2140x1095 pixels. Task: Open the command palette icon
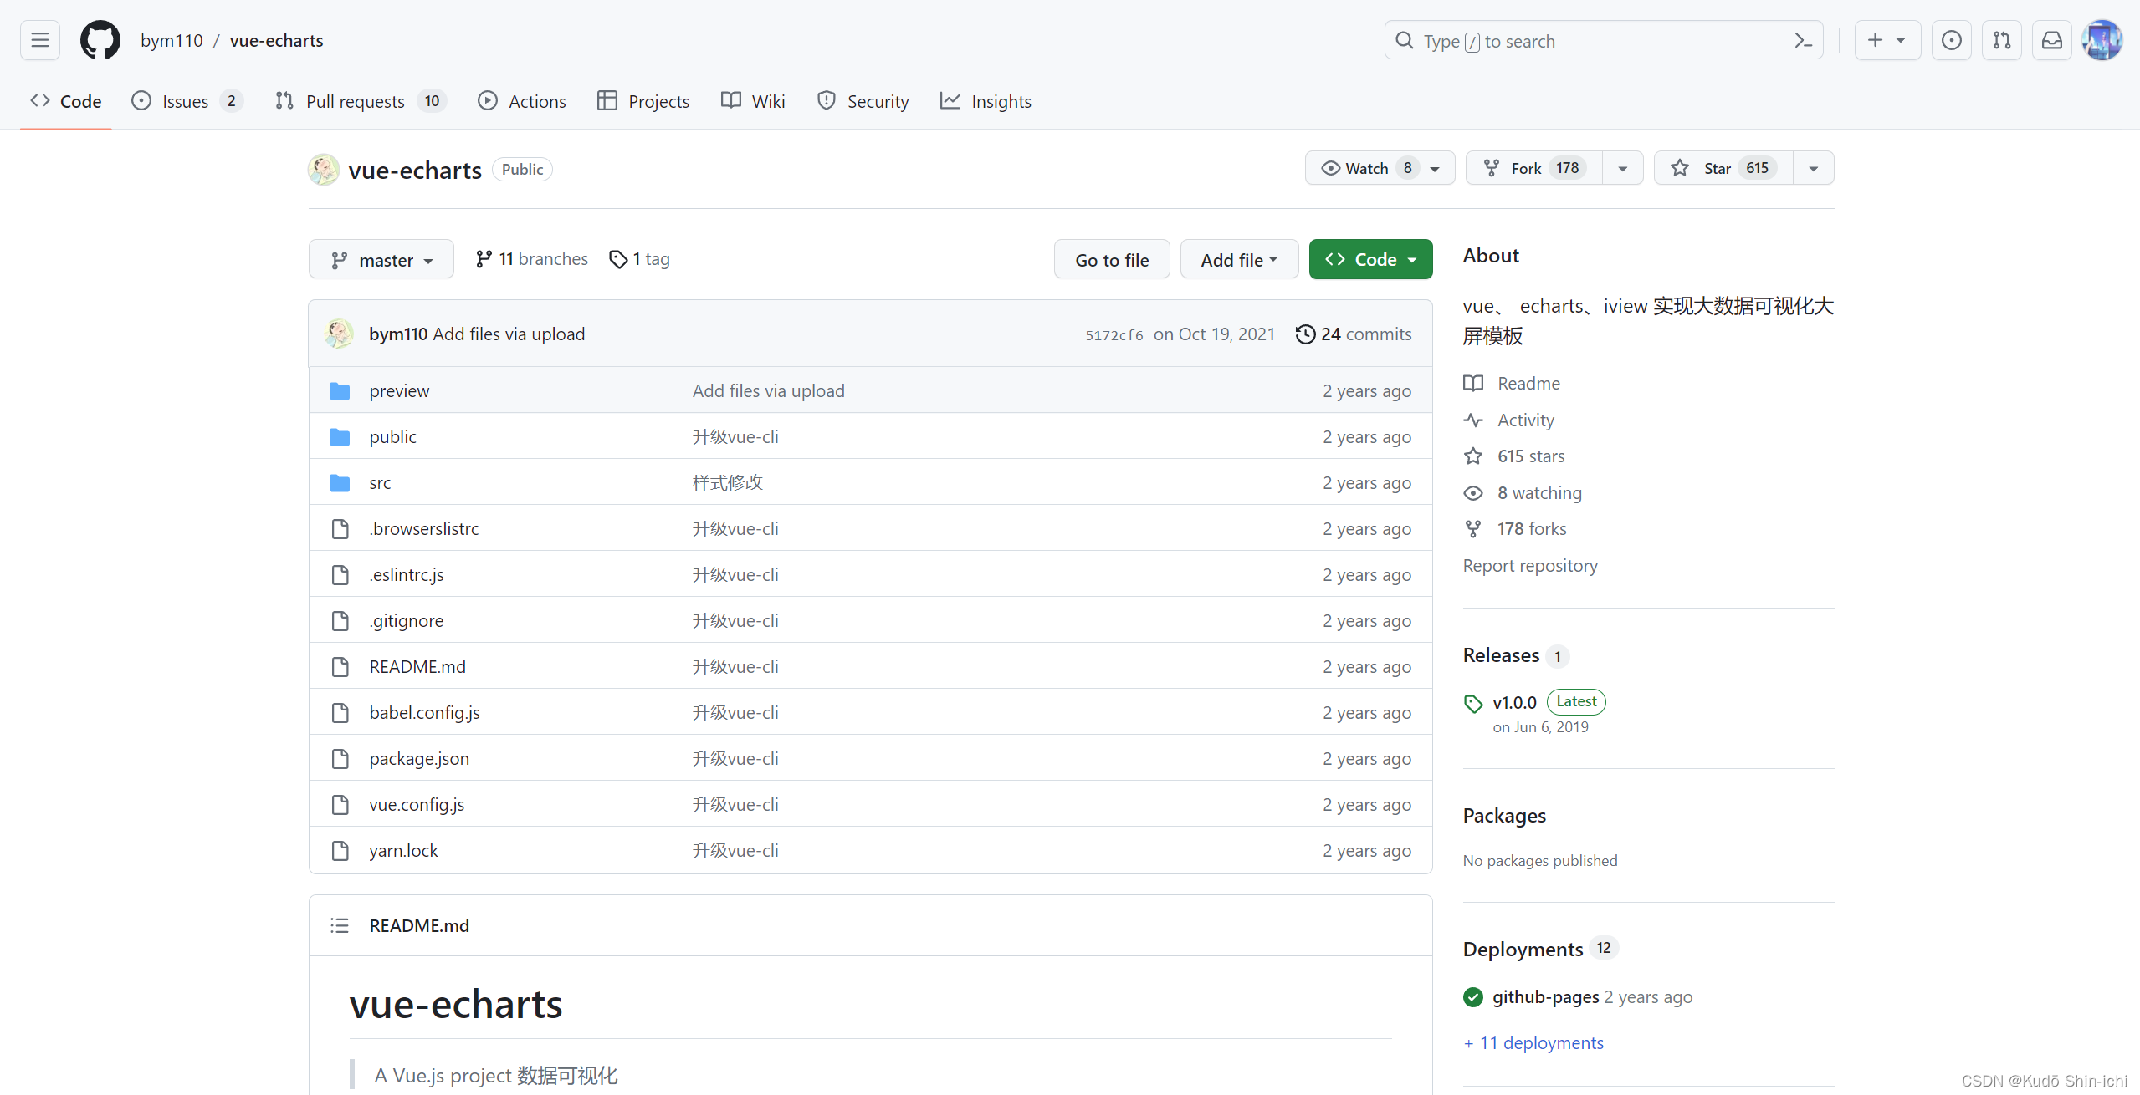click(x=1803, y=41)
